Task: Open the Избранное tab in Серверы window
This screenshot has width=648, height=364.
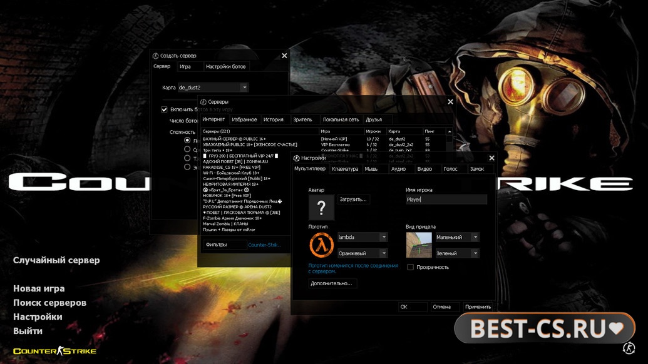Action: 244,119
